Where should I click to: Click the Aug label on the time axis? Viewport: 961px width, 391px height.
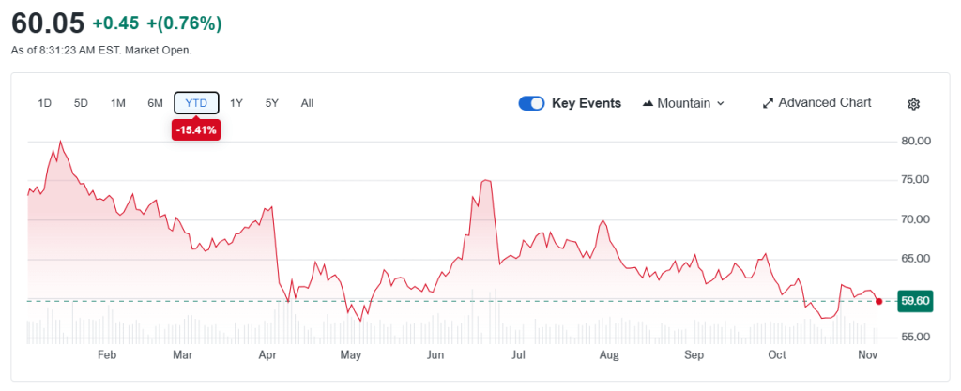(x=608, y=355)
